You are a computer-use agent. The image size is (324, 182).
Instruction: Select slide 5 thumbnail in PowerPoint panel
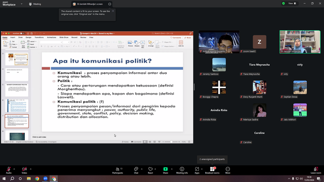[17, 90]
